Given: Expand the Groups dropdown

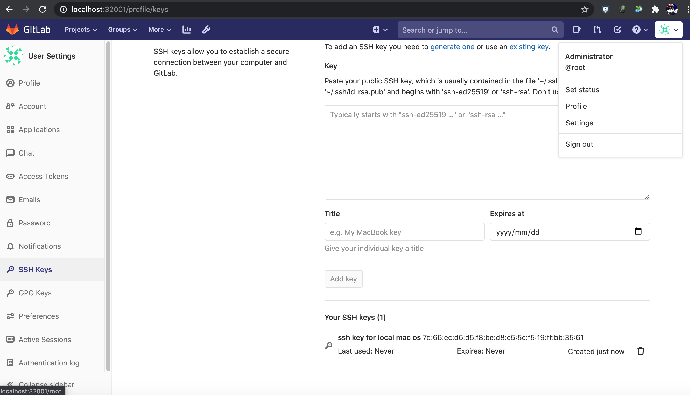Looking at the screenshot, I should coord(123,29).
